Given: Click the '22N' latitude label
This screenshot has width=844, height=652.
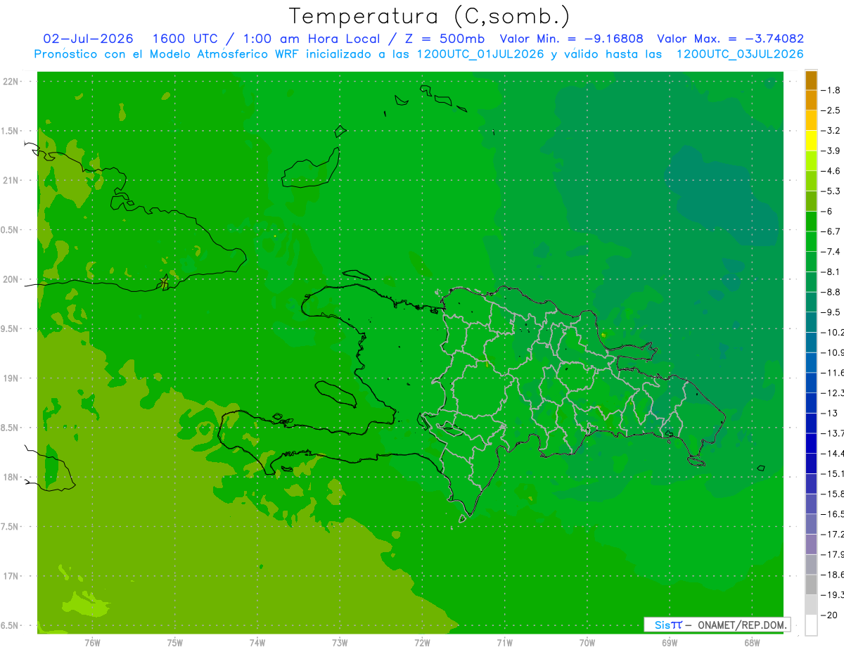Looking at the screenshot, I should click(10, 81).
